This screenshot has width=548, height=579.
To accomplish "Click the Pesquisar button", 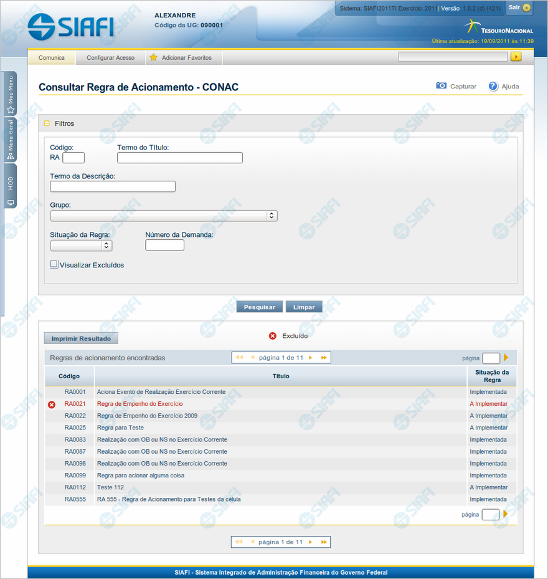I will pos(260,307).
